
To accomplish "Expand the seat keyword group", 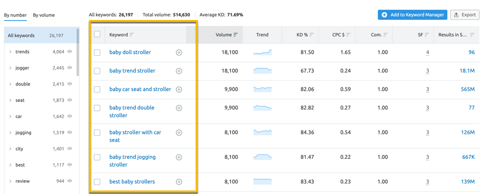I will click(x=10, y=101).
